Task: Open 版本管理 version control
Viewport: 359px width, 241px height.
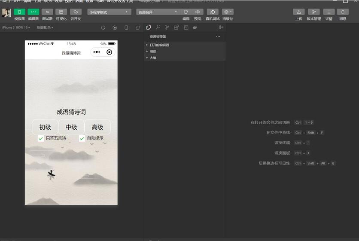Action: point(314,12)
